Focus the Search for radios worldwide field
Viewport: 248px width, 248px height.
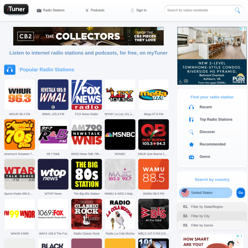pos(200,10)
